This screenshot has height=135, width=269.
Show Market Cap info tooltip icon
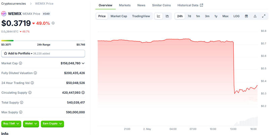click(x=21, y=63)
